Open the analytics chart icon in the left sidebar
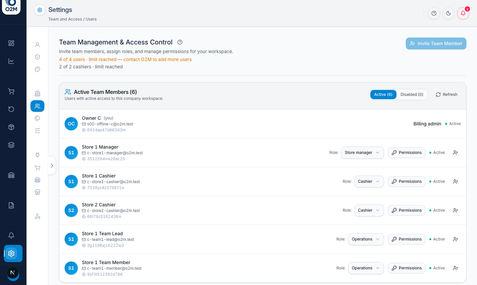Viewport: 477px width, 285px height. click(11, 61)
